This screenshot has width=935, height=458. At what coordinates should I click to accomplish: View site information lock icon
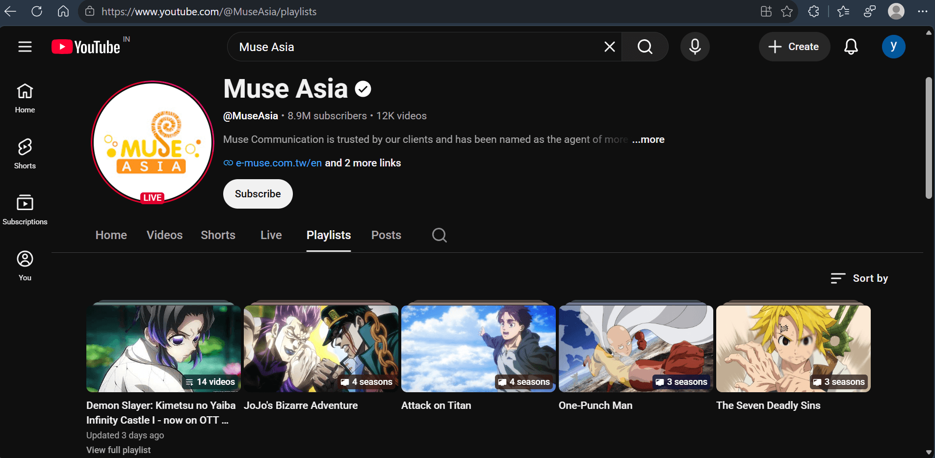point(90,11)
